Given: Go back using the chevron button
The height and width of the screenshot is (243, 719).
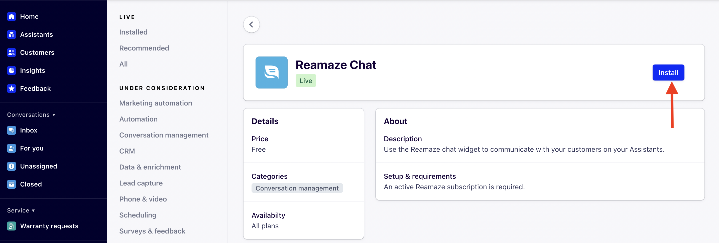Looking at the screenshot, I should coord(251,24).
